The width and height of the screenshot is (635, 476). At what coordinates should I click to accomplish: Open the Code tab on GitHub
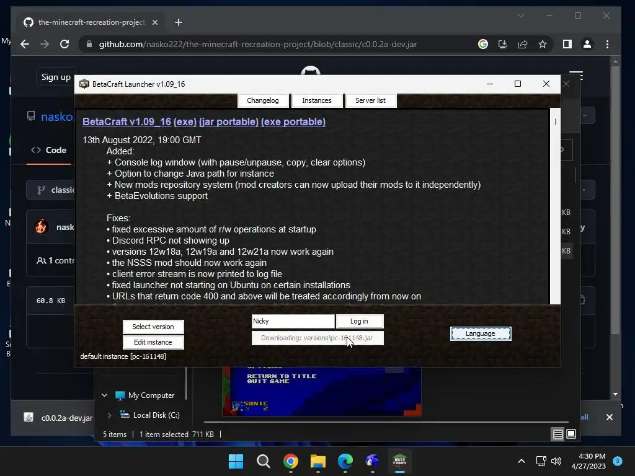tap(48, 150)
